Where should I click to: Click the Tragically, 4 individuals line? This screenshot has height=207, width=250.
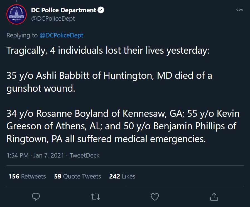[x=108, y=51]
